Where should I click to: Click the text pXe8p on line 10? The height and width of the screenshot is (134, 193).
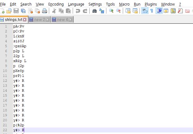click(x=19, y=71)
